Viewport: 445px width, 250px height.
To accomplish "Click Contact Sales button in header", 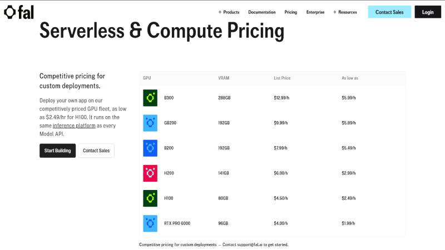I will coord(389,12).
